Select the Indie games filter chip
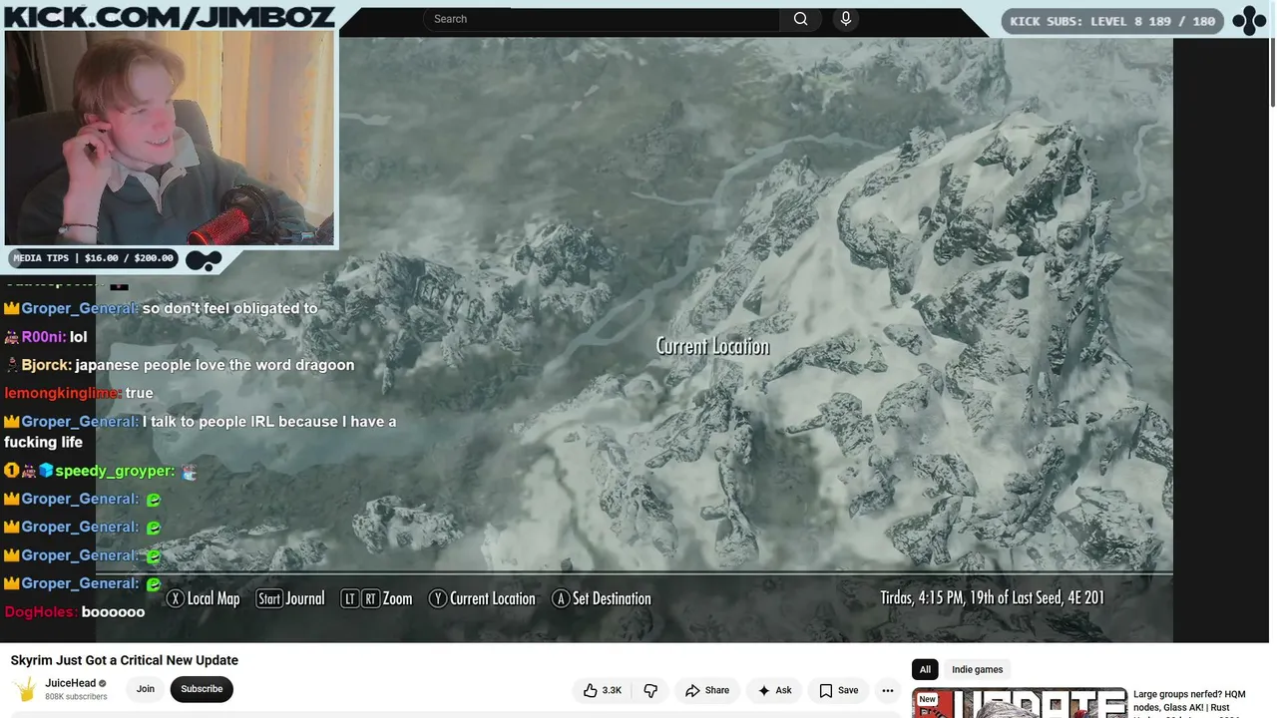1277x718 pixels. (977, 669)
